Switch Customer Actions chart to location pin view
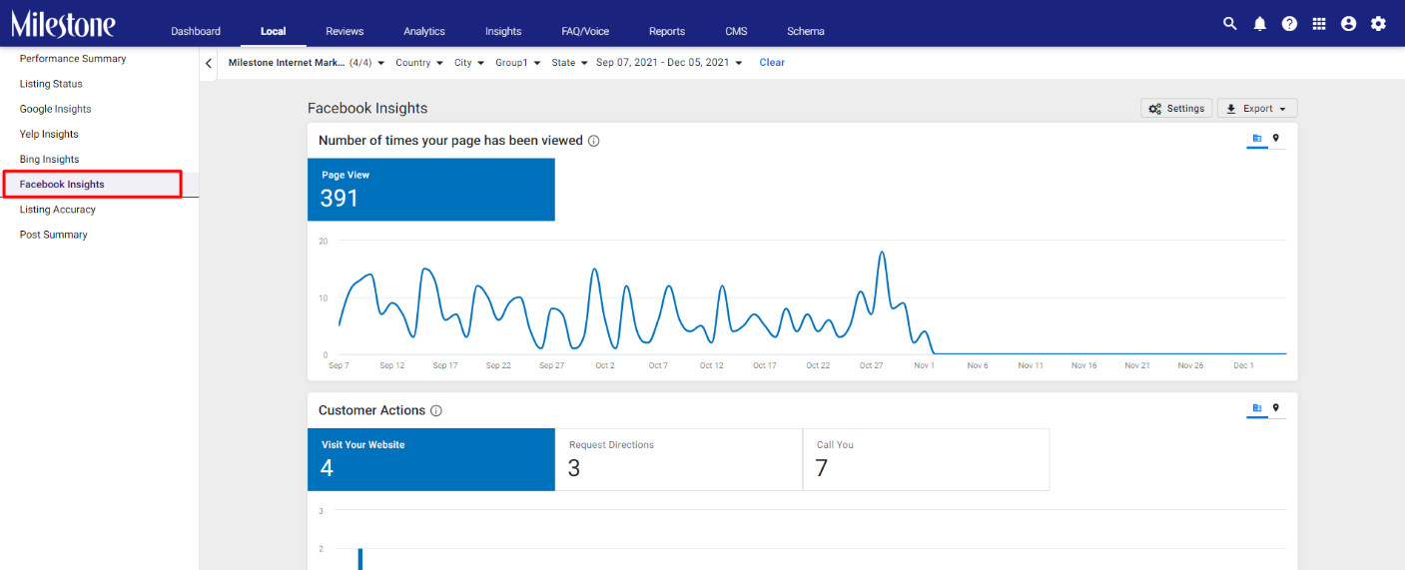1405x570 pixels. click(1276, 408)
